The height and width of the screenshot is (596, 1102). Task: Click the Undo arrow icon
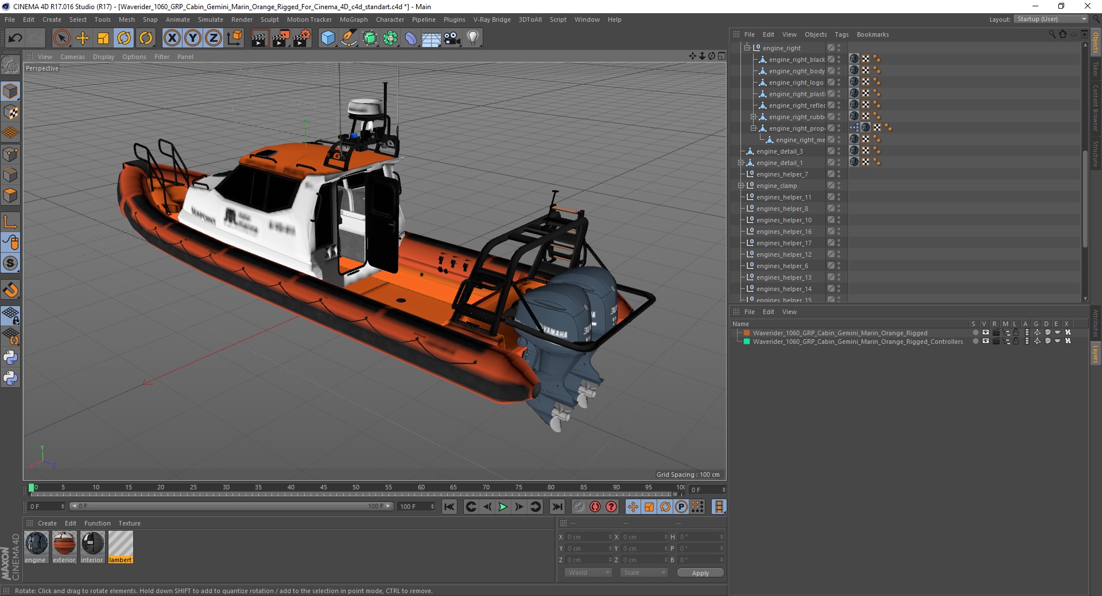tap(15, 38)
